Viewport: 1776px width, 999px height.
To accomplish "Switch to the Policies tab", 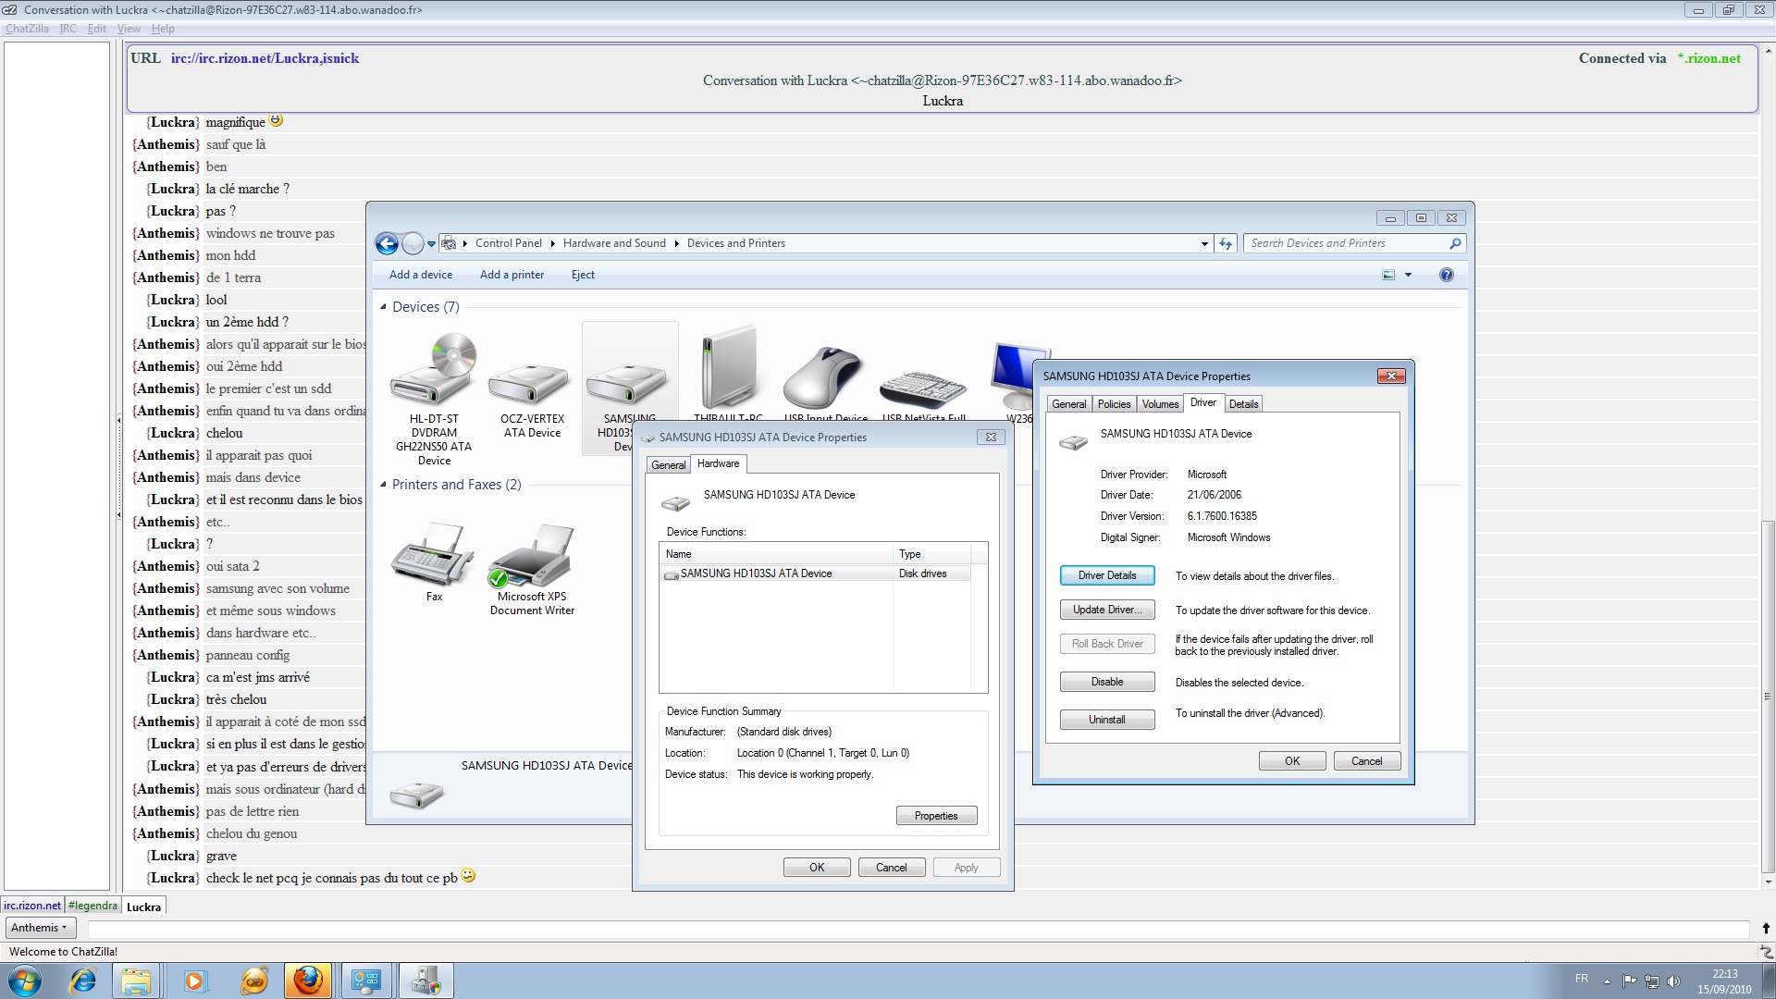I will pos(1114,404).
